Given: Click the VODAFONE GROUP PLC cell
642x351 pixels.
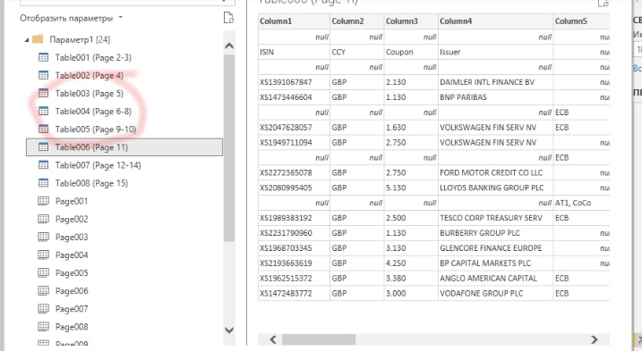Looking at the screenshot, I should [495, 293].
